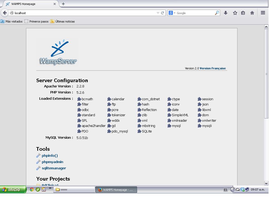269x201 pixels.
Task: Click the puzzle icon beside session
Action: [199, 99]
